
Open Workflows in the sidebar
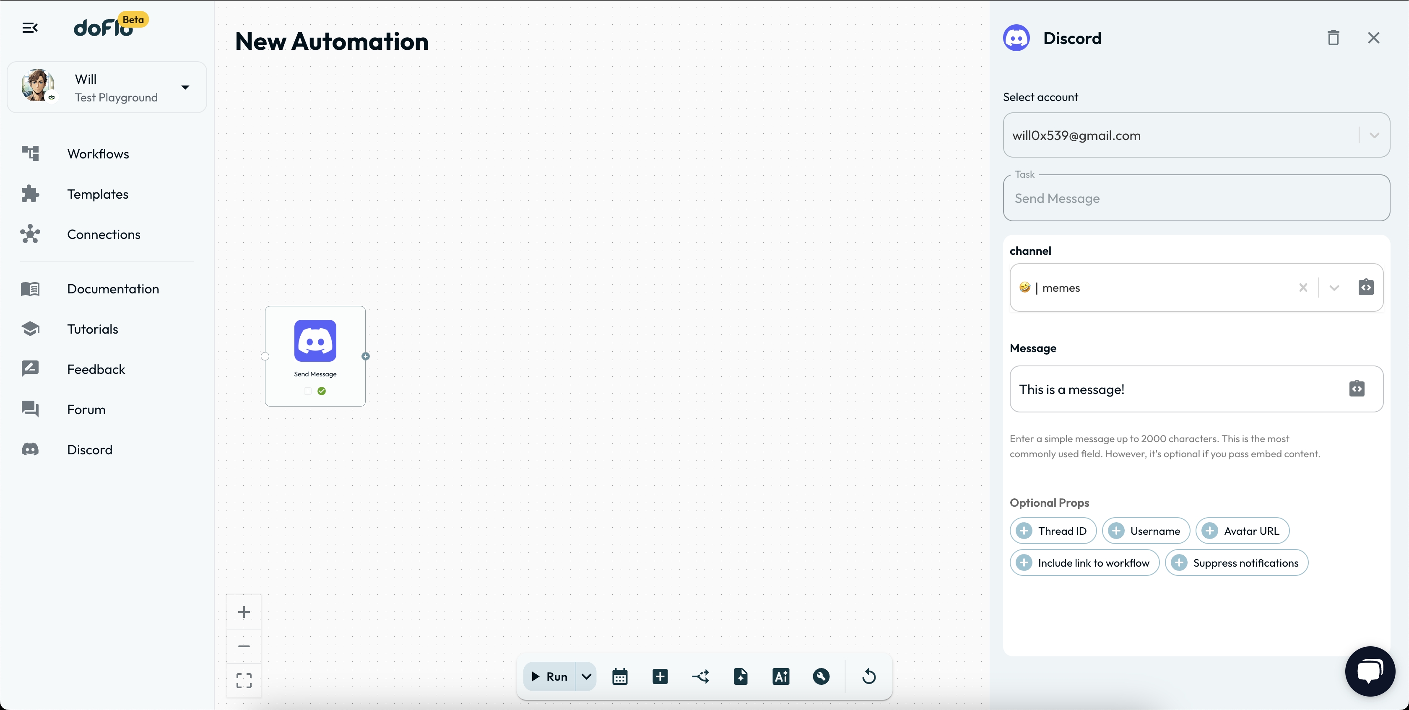98,153
